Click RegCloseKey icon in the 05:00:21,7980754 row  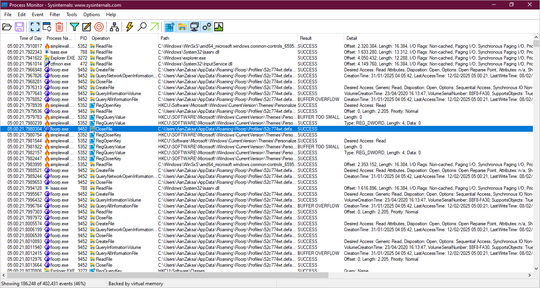click(x=92, y=135)
